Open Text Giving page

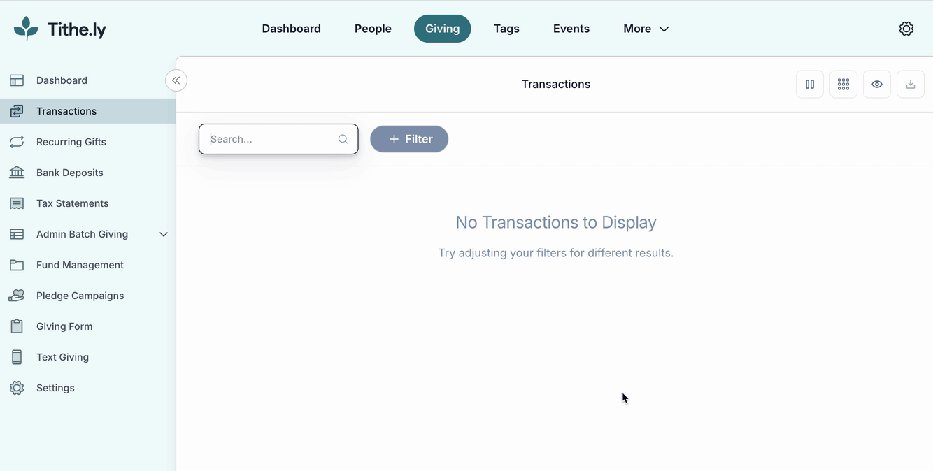63,357
